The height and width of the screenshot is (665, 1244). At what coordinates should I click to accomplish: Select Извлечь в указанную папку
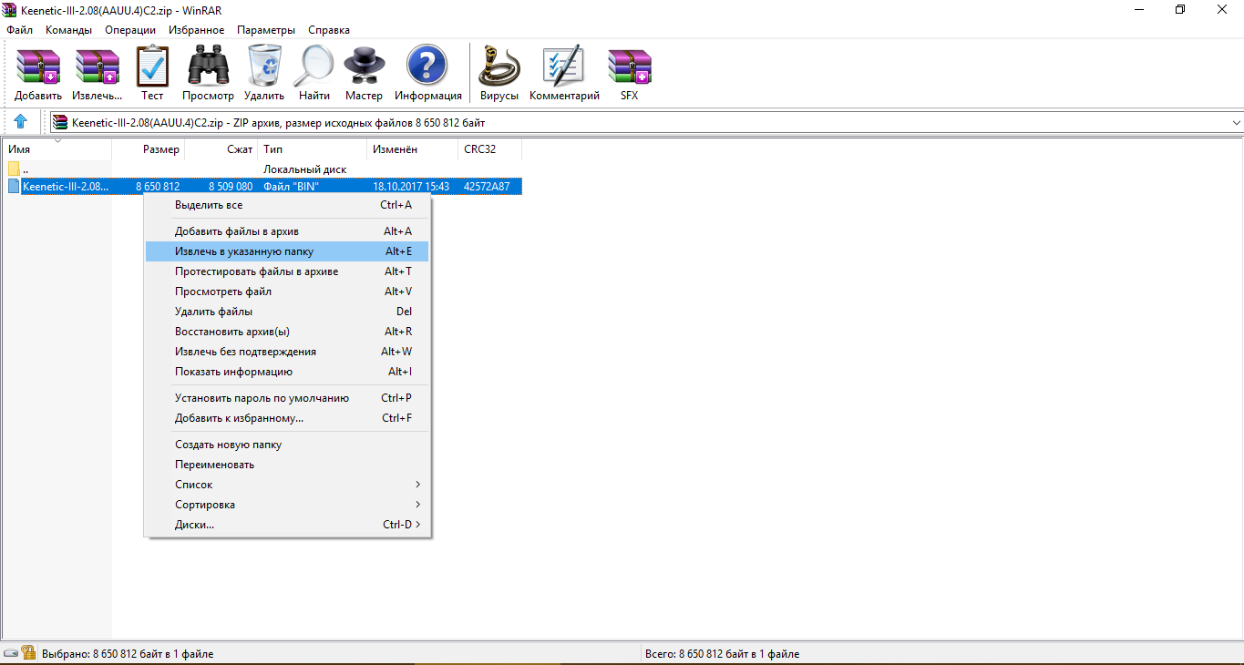(x=287, y=251)
